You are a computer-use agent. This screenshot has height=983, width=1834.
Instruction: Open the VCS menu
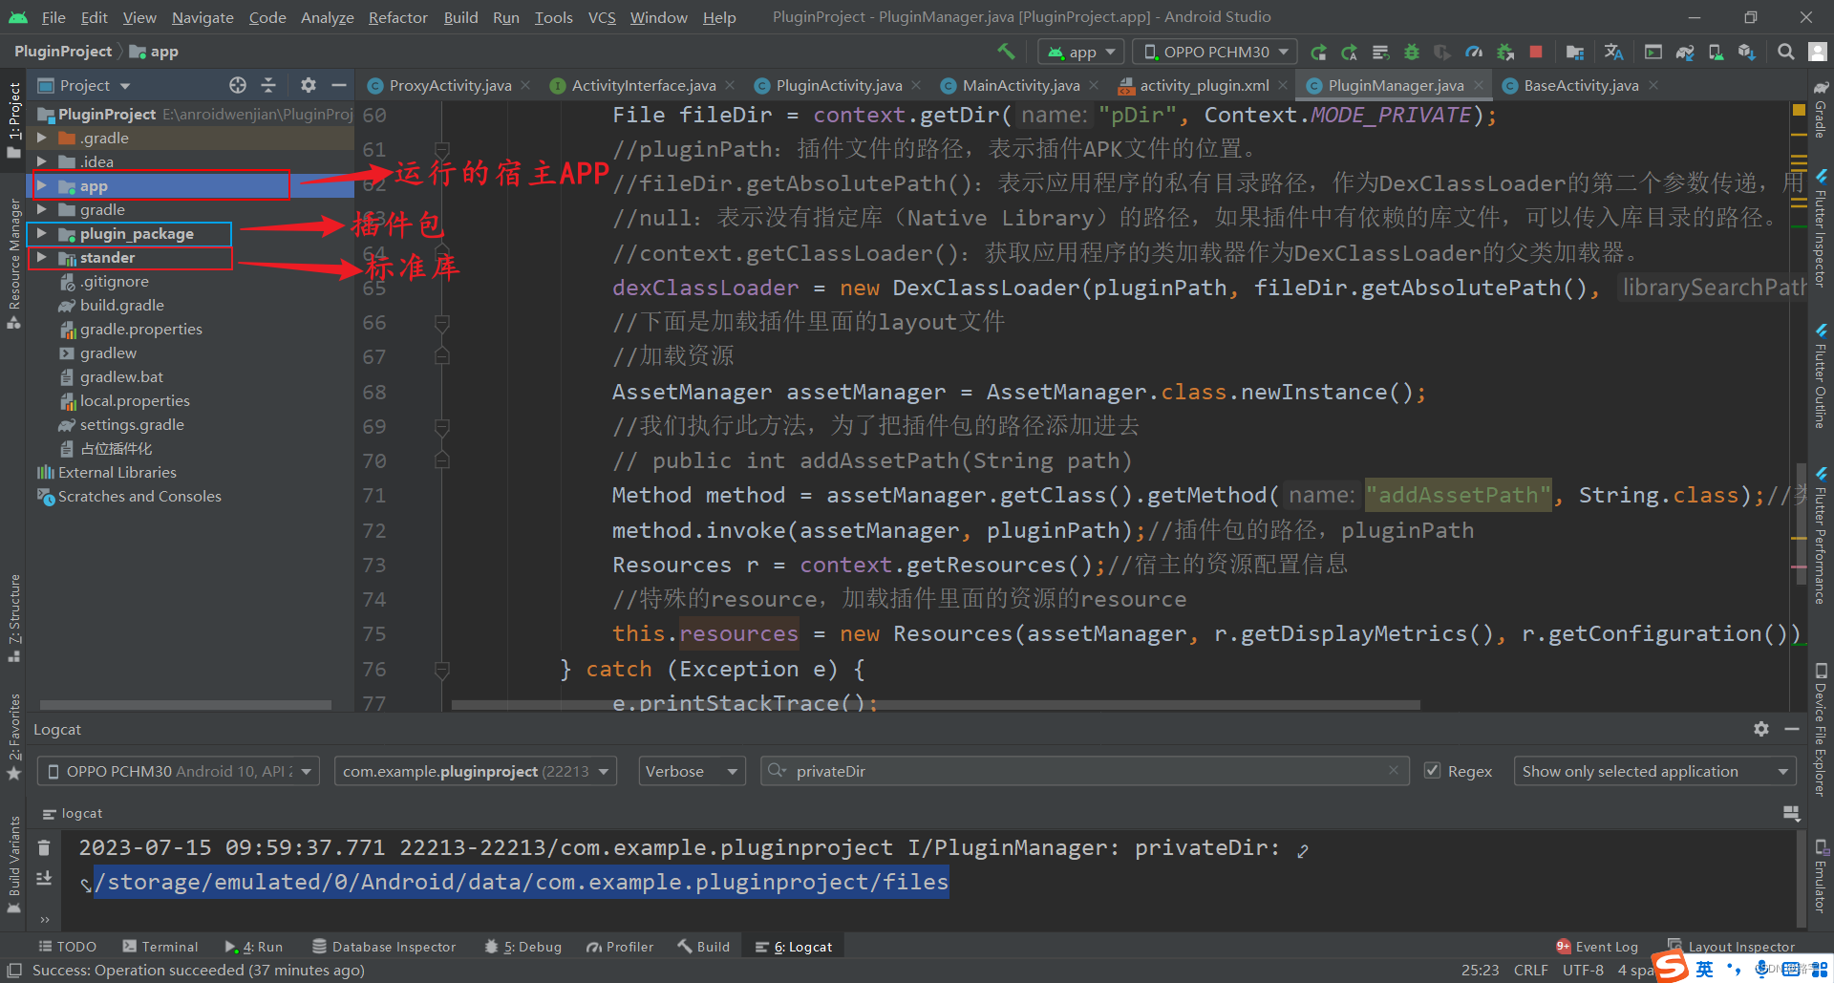pyautogui.click(x=602, y=17)
